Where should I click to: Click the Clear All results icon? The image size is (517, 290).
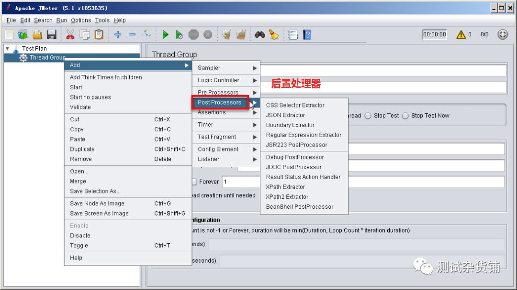coord(241,34)
